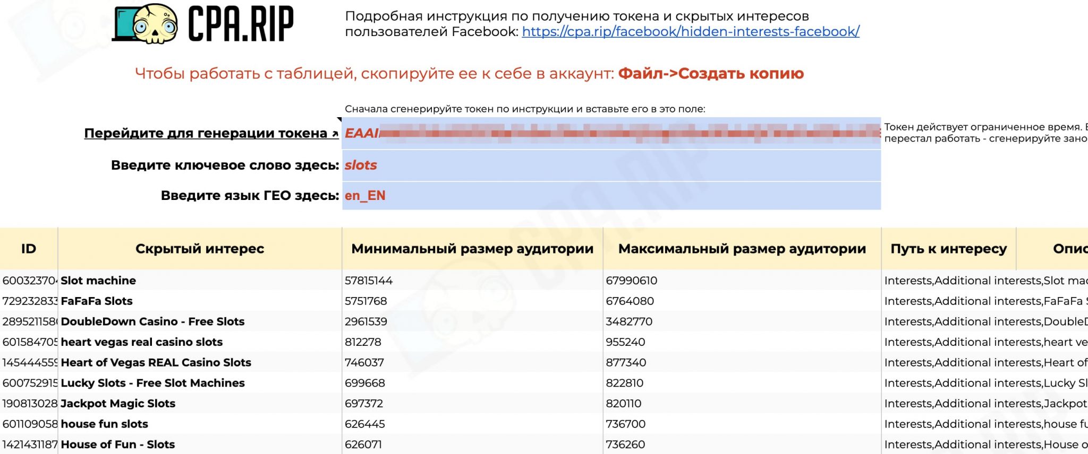Screen dimensions: 1088x454
Task: Select the house fun slots cell
Action: pos(200,424)
